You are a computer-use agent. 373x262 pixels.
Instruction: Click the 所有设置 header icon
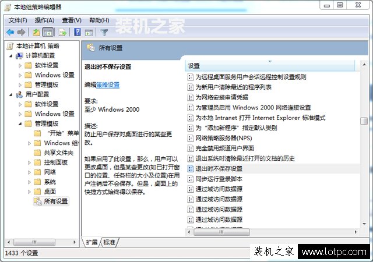click(91, 48)
